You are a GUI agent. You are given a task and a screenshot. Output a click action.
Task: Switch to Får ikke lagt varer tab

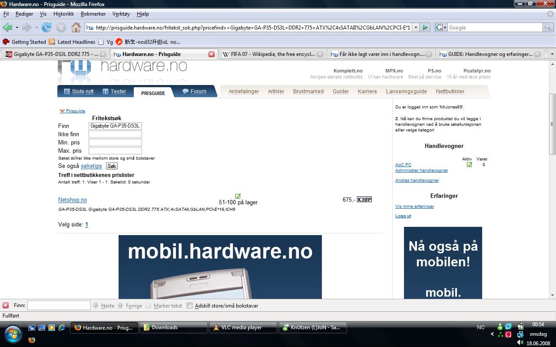pos(381,54)
